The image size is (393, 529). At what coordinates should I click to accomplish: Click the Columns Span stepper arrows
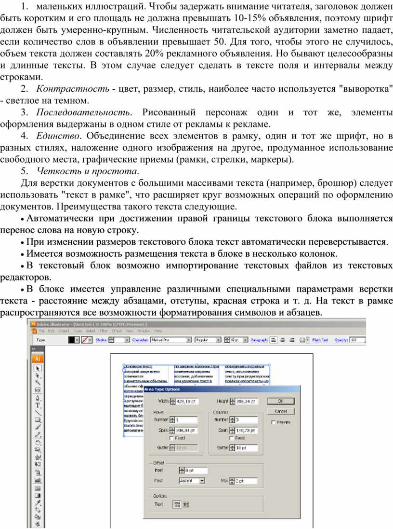(232, 430)
